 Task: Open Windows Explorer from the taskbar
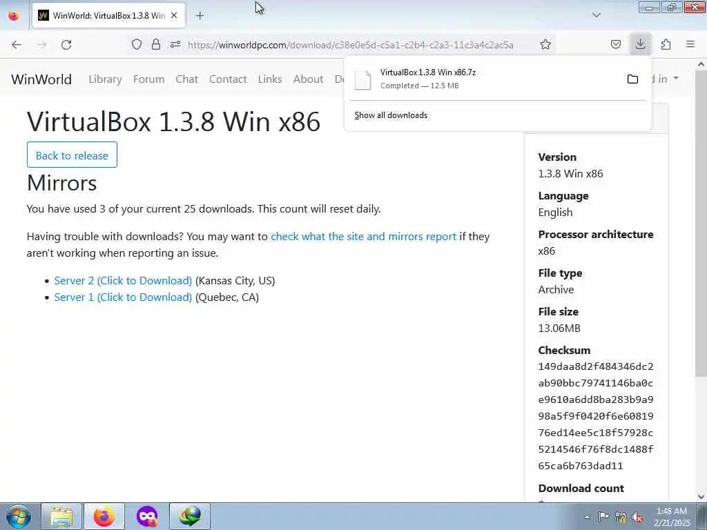[61, 516]
